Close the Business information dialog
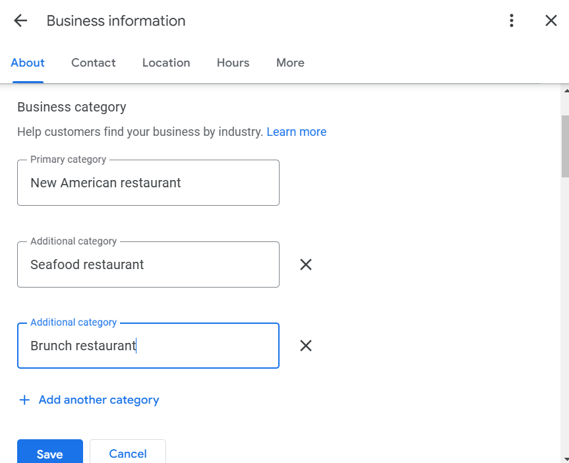The height and width of the screenshot is (463, 569). [551, 20]
